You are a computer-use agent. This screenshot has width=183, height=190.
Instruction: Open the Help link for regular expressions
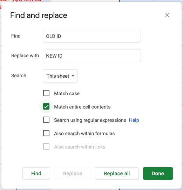pos(134,120)
